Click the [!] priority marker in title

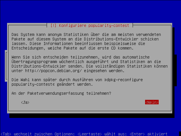(x=53, y=25)
